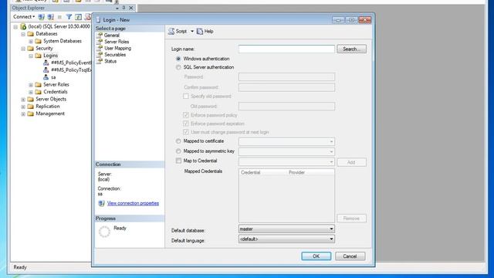Screen dimensions: 494x278
Task: Collapse the Security tree node
Action: [x=23, y=49]
